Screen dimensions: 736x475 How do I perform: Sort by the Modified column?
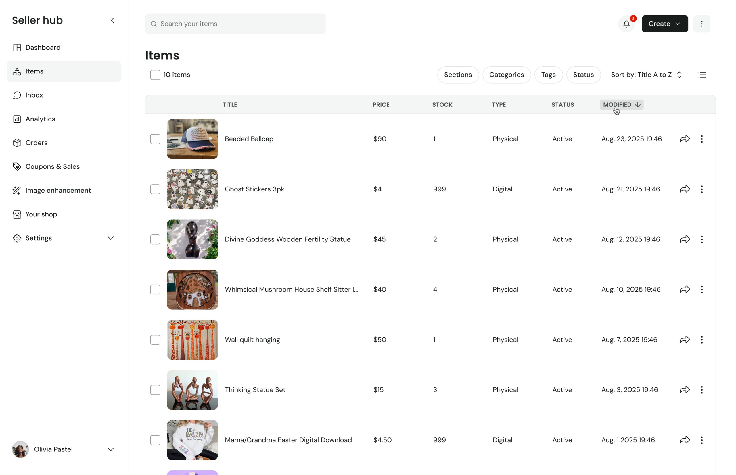point(621,104)
